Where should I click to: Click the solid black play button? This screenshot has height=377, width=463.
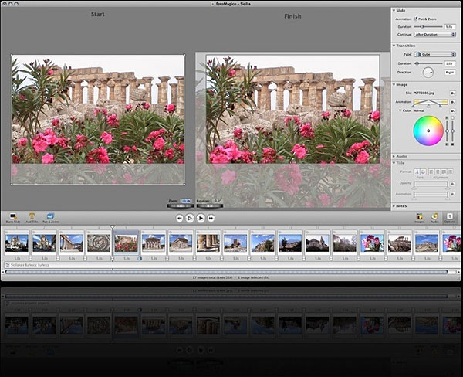[x=201, y=218]
